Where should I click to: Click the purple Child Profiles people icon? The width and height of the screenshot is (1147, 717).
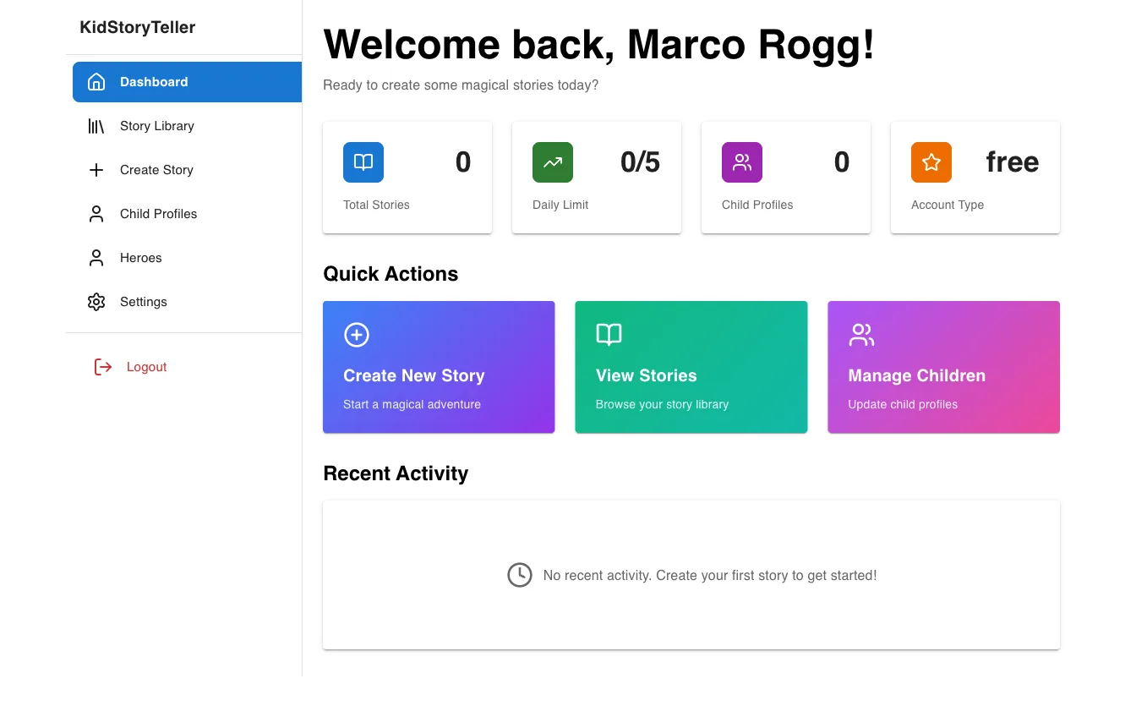(742, 162)
